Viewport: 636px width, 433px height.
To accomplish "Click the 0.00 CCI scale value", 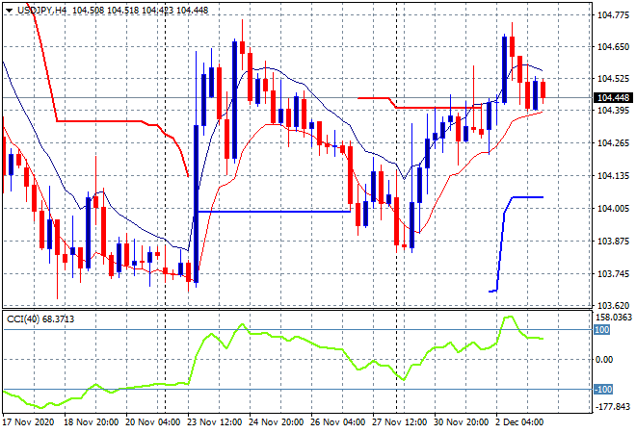I will tap(604, 360).
